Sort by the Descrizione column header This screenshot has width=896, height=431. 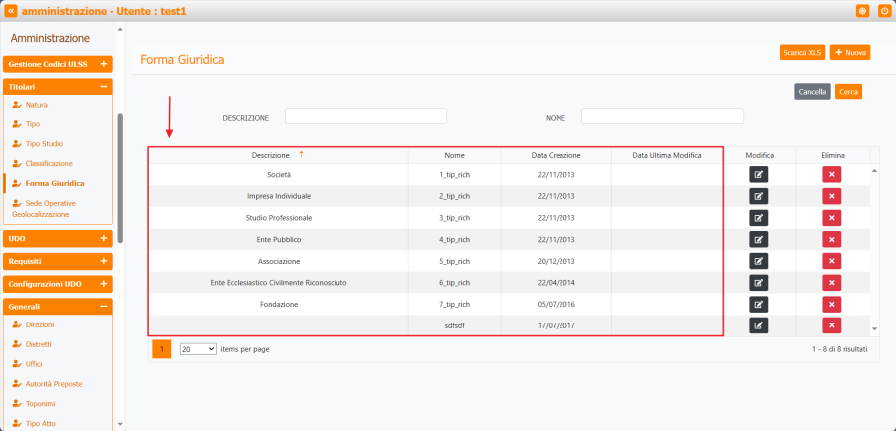click(271, 155)
